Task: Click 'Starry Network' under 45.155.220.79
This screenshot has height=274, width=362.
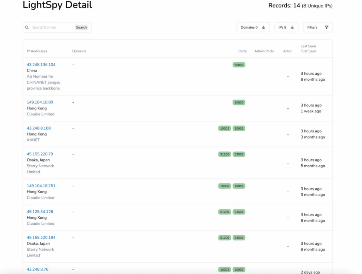Action: (40, 166)
